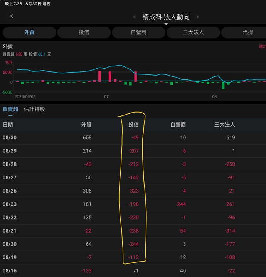
Task: Expand the dropdown triangle under the title
Action: (x=166, y=24)
